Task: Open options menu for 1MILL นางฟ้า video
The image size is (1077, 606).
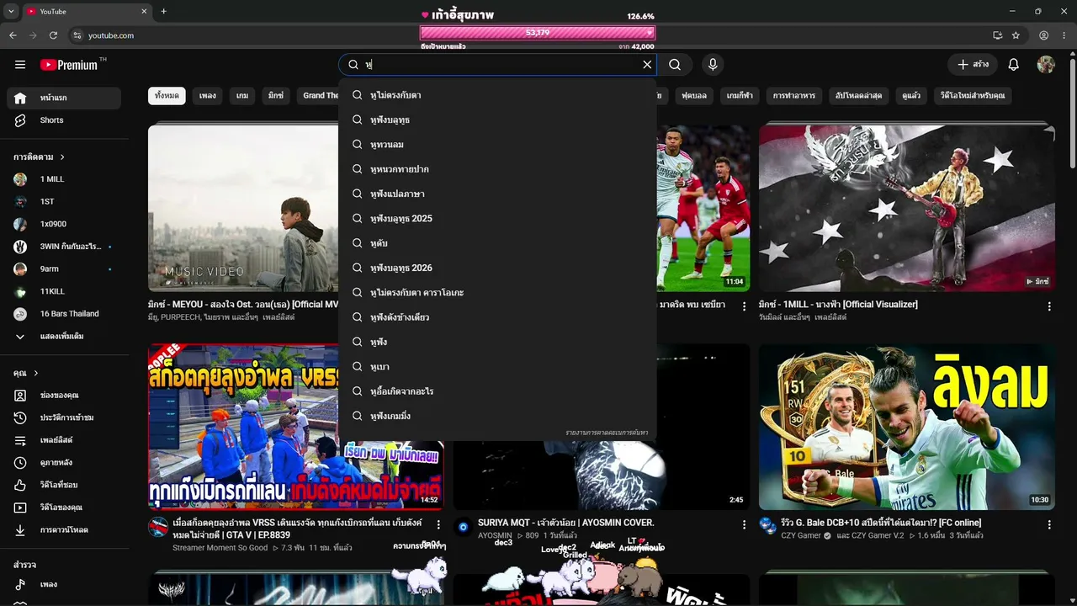Action: pyautogui.click(x=1049, y=306)
